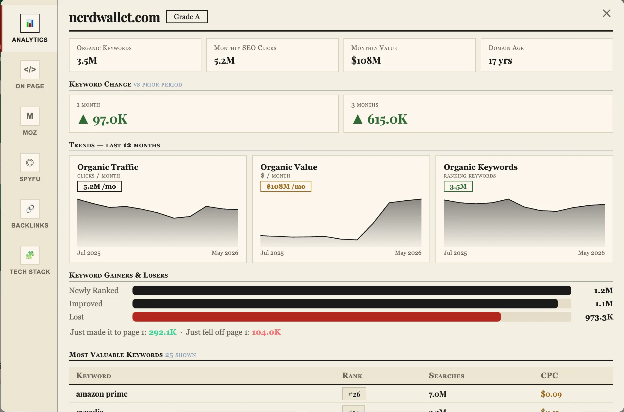The image size is (624, 412).
Task: Sort by the Rank column header
Action: coord(352,375)
